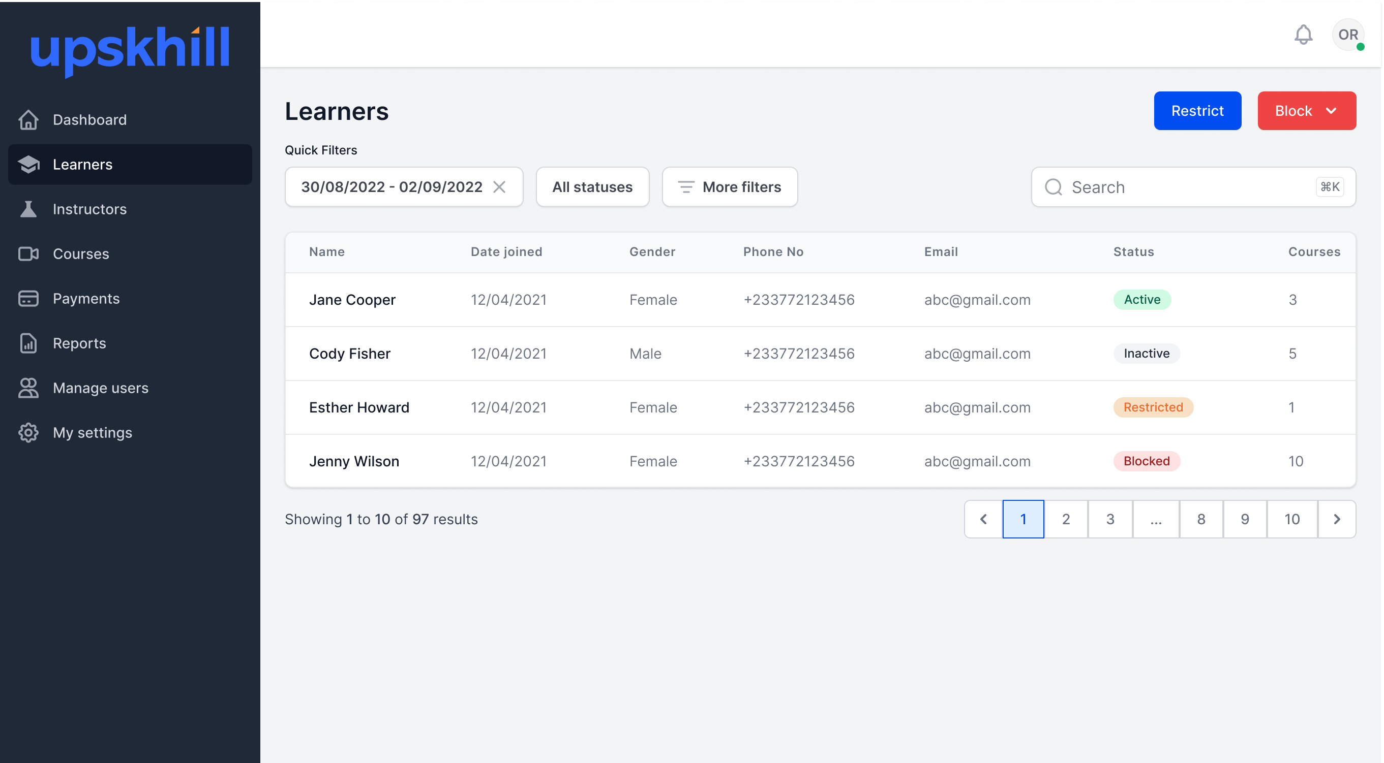Expand the Block button dropdown arrow
The width and height of the screenshot is (1384, 763).
pos(1331,111)
